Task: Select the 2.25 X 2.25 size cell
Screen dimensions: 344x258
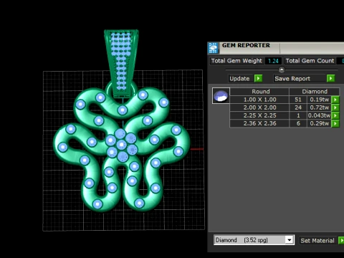Action: 259,115
